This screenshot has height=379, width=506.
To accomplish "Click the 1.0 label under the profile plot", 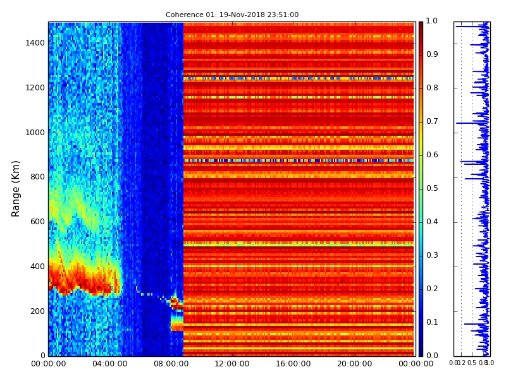I will click(490, 363).
